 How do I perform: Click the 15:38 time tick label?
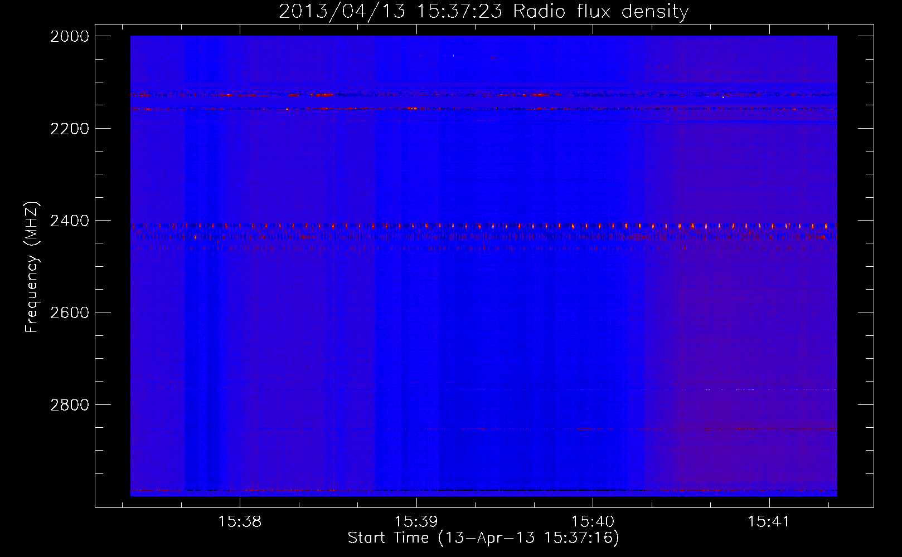pos(240,521)
